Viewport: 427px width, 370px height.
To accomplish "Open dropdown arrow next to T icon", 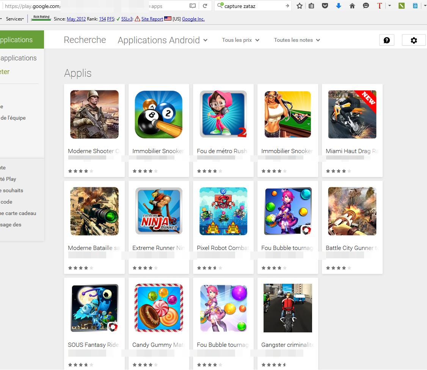I will tap(389, 6).
